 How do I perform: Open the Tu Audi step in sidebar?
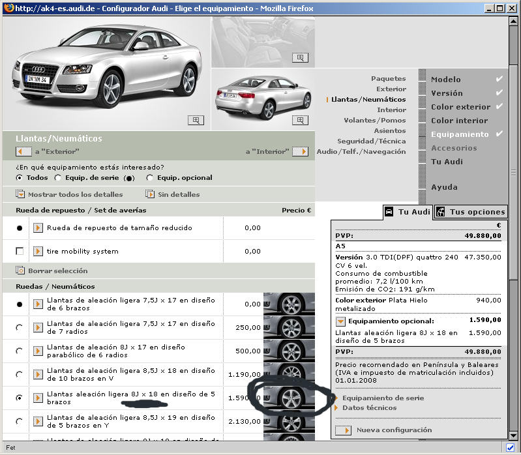447,162
